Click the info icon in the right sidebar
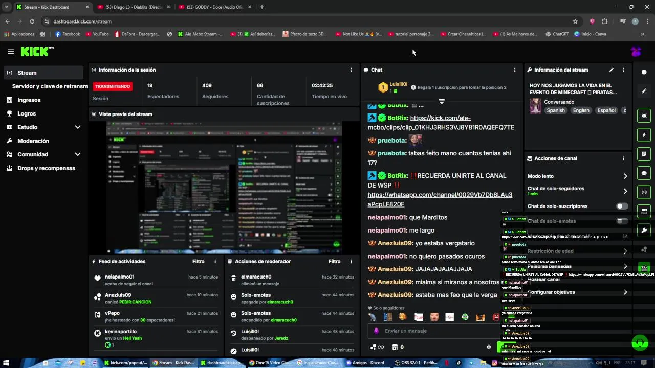Screen dimensions: 655x368 pos(644,72)
